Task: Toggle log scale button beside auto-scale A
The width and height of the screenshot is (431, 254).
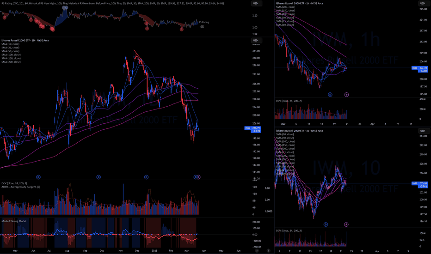Action: pyautogui.click(x=269, y=250)
